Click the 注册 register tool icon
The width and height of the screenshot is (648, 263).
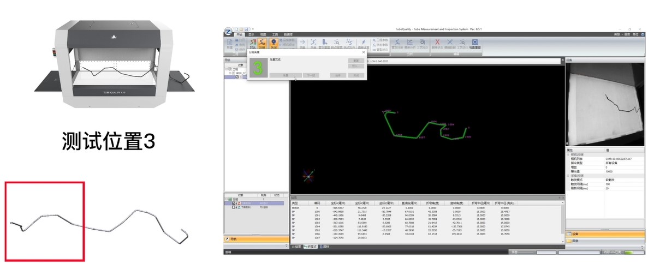(x=262, y=43)
